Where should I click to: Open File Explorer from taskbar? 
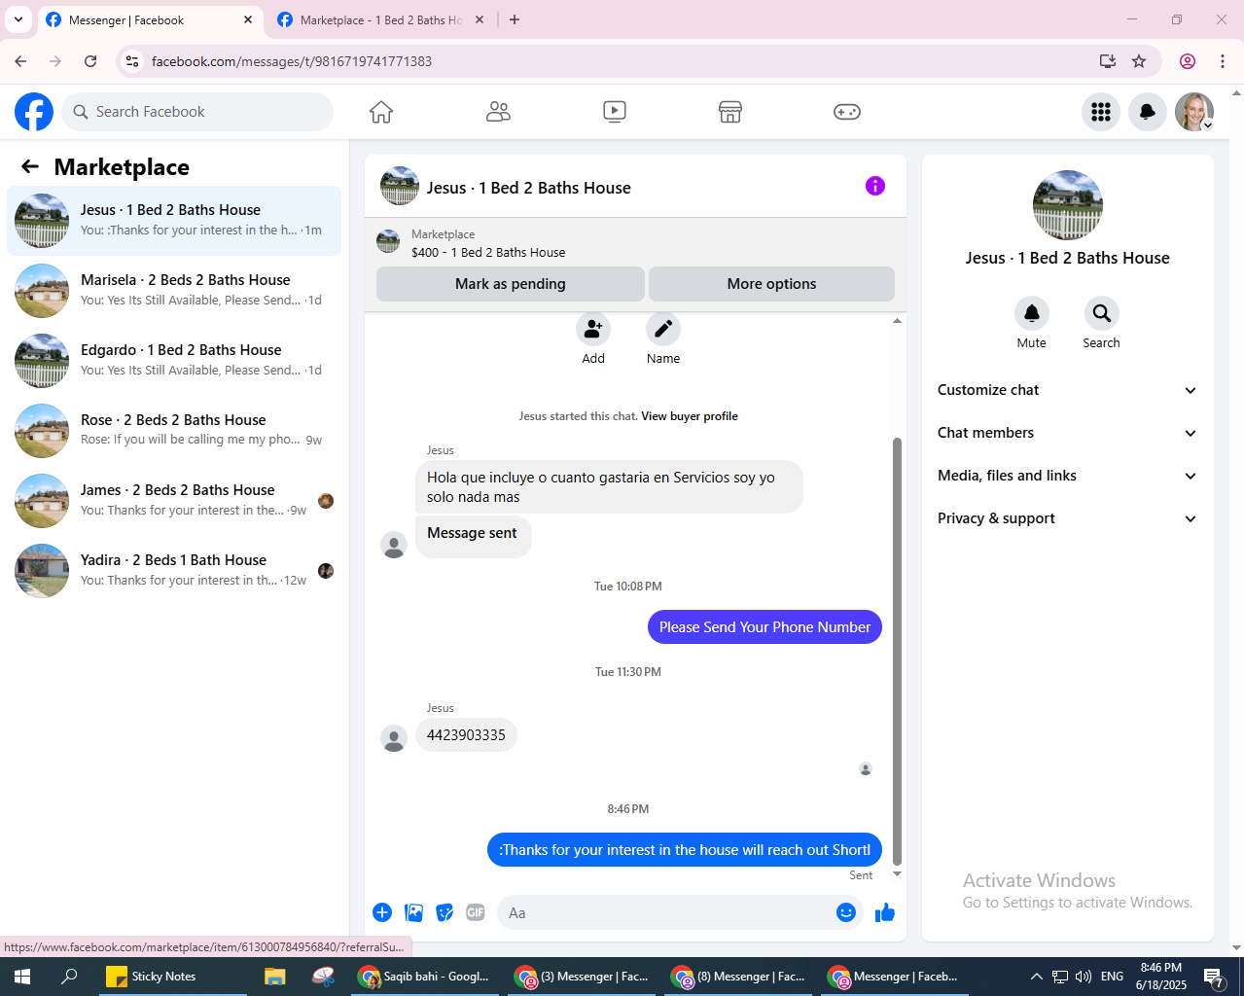[x=275, y=977]
